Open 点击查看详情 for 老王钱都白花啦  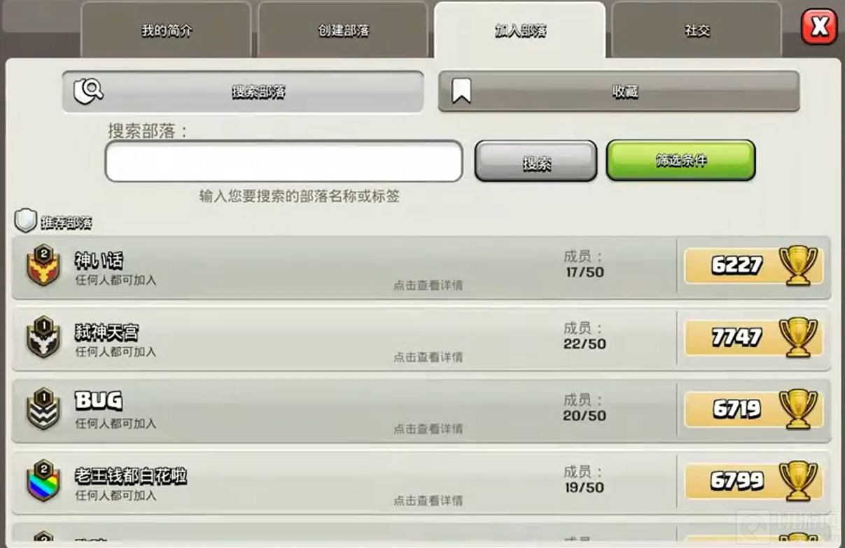(428, 500)
